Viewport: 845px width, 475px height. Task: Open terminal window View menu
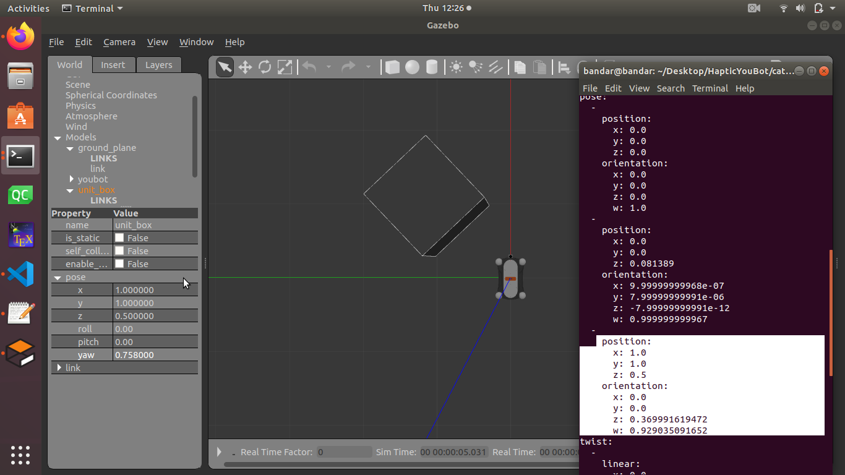point(639,88)
